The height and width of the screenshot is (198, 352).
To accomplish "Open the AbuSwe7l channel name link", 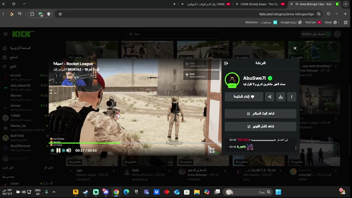I will click(254, 78).
